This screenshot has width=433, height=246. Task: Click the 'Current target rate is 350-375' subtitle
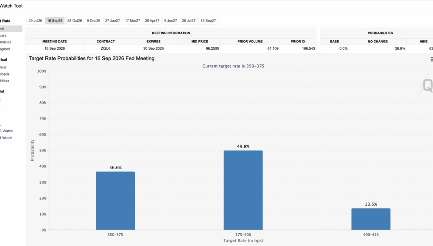tap(233, 66)
